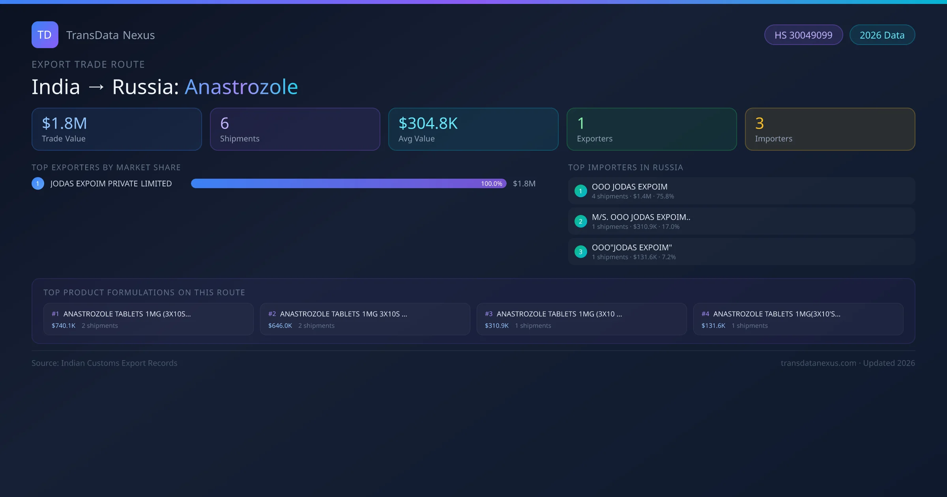947x497 pixels.
Task: Click the TransData Nexus brand name
Action: 110,35
